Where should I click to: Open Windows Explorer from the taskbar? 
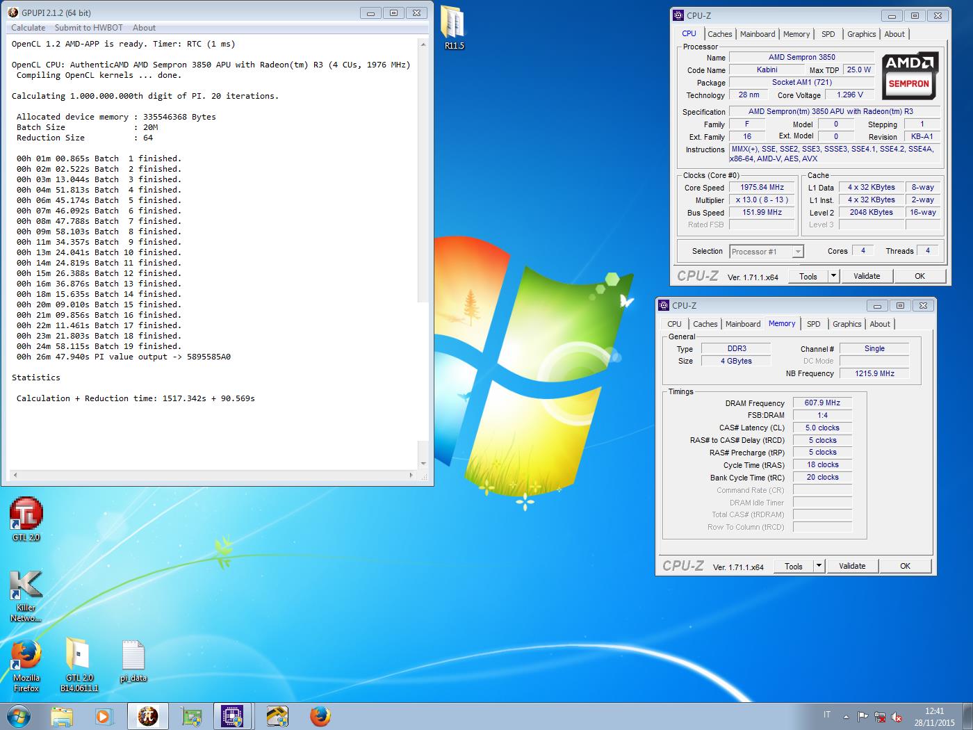pyautogui.click(x=62, y=716)
